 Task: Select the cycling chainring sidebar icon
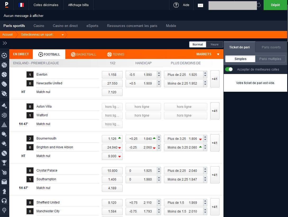4,172
